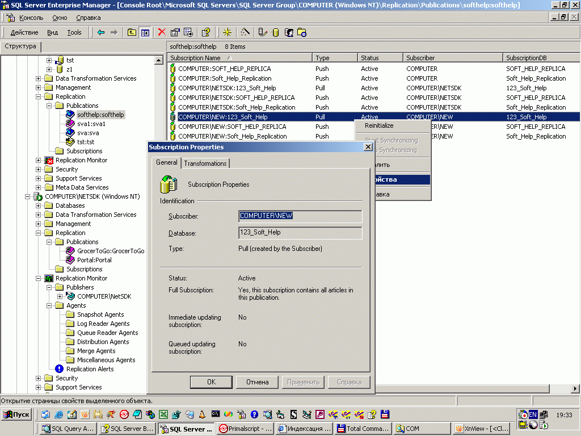The width and height of the screenshot is (581, 436).
Task: Toggle the console tree pane icon
Action: (145, 32)
